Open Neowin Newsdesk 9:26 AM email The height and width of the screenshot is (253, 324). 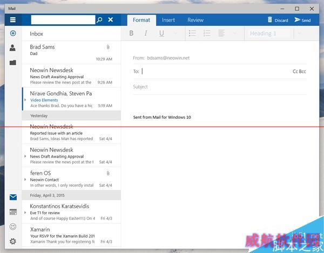pyautogui.click(x=71, y=76)
